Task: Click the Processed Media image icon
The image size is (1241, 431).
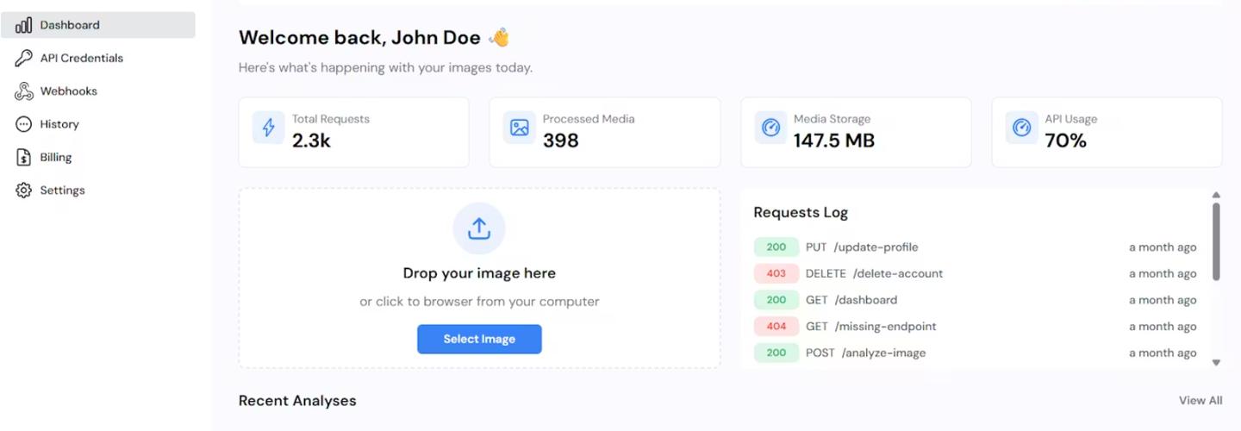Action: (519, 128)
